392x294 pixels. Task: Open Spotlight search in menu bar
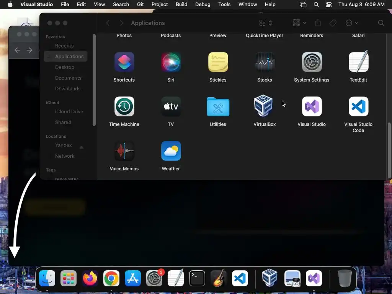tap(316, 5)
